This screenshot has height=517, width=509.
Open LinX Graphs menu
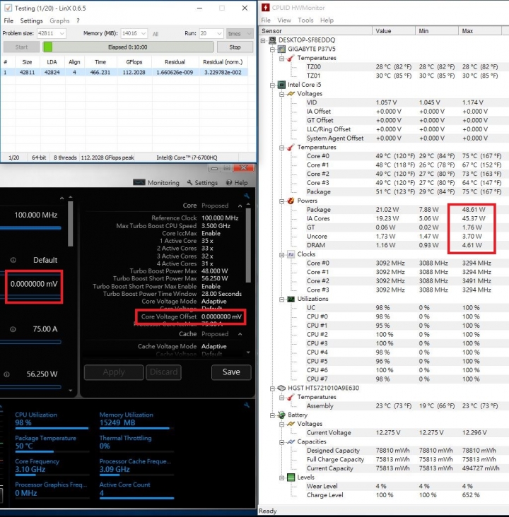pyautogui.click(x=59, y=20)
